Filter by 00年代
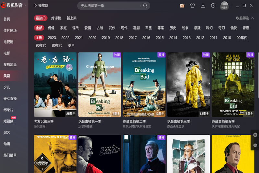This screenshot has width=259, height=173. point(242,38)
